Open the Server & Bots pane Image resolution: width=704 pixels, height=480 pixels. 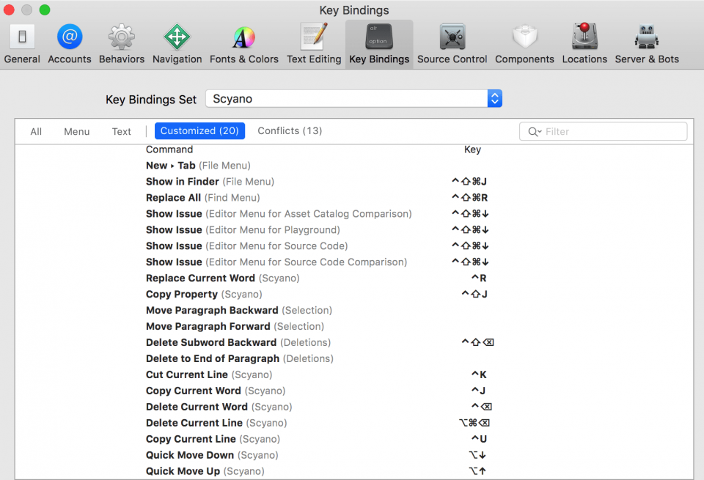click(x=647, y=43)
